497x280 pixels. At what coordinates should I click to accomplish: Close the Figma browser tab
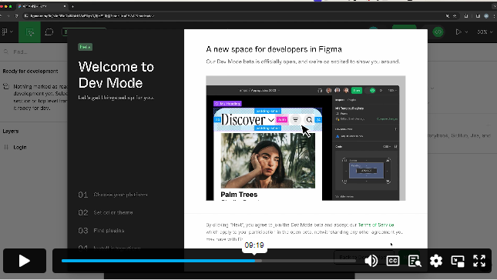pyautogui.click(x=65, y=6)
